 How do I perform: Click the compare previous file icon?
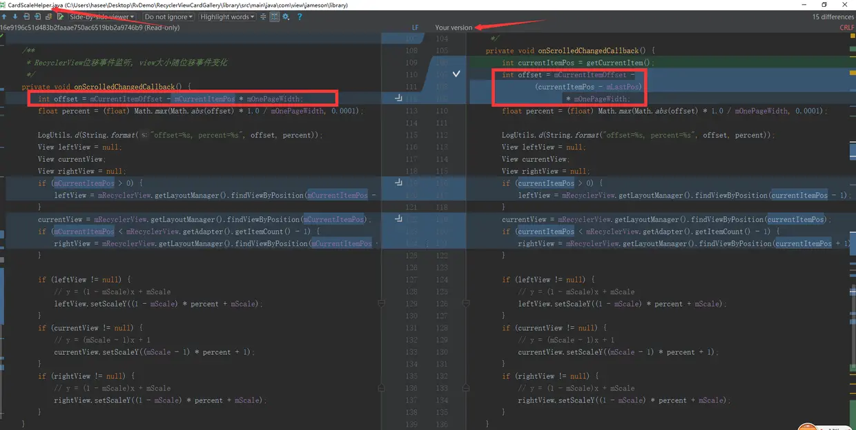[26, 17]
